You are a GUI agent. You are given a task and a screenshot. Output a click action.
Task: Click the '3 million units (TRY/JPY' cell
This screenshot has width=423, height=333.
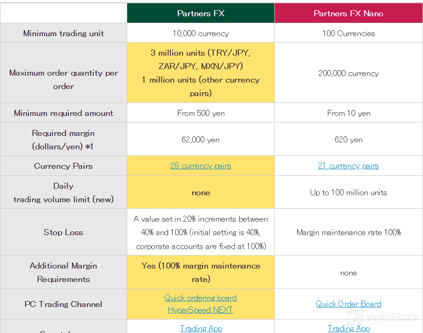pos(201,73)
